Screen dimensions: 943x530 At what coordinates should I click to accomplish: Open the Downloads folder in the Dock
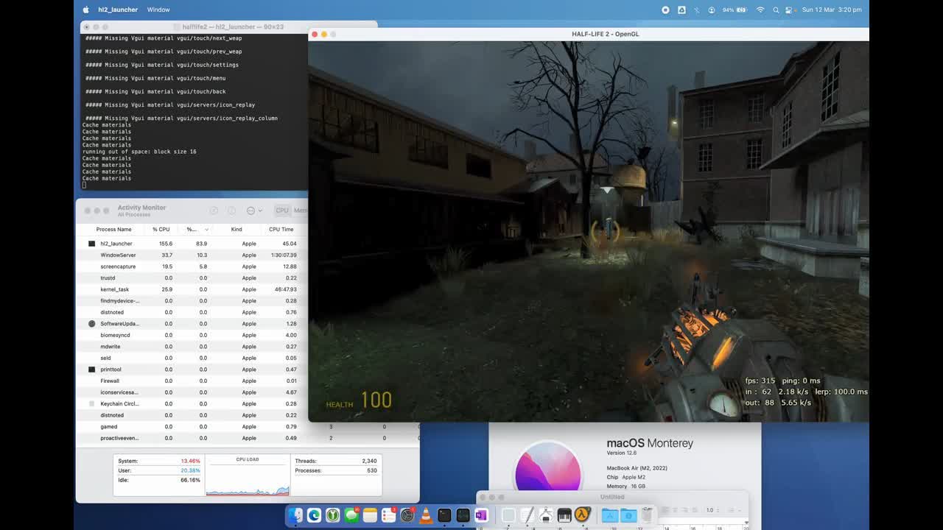(x=628, y=515)
